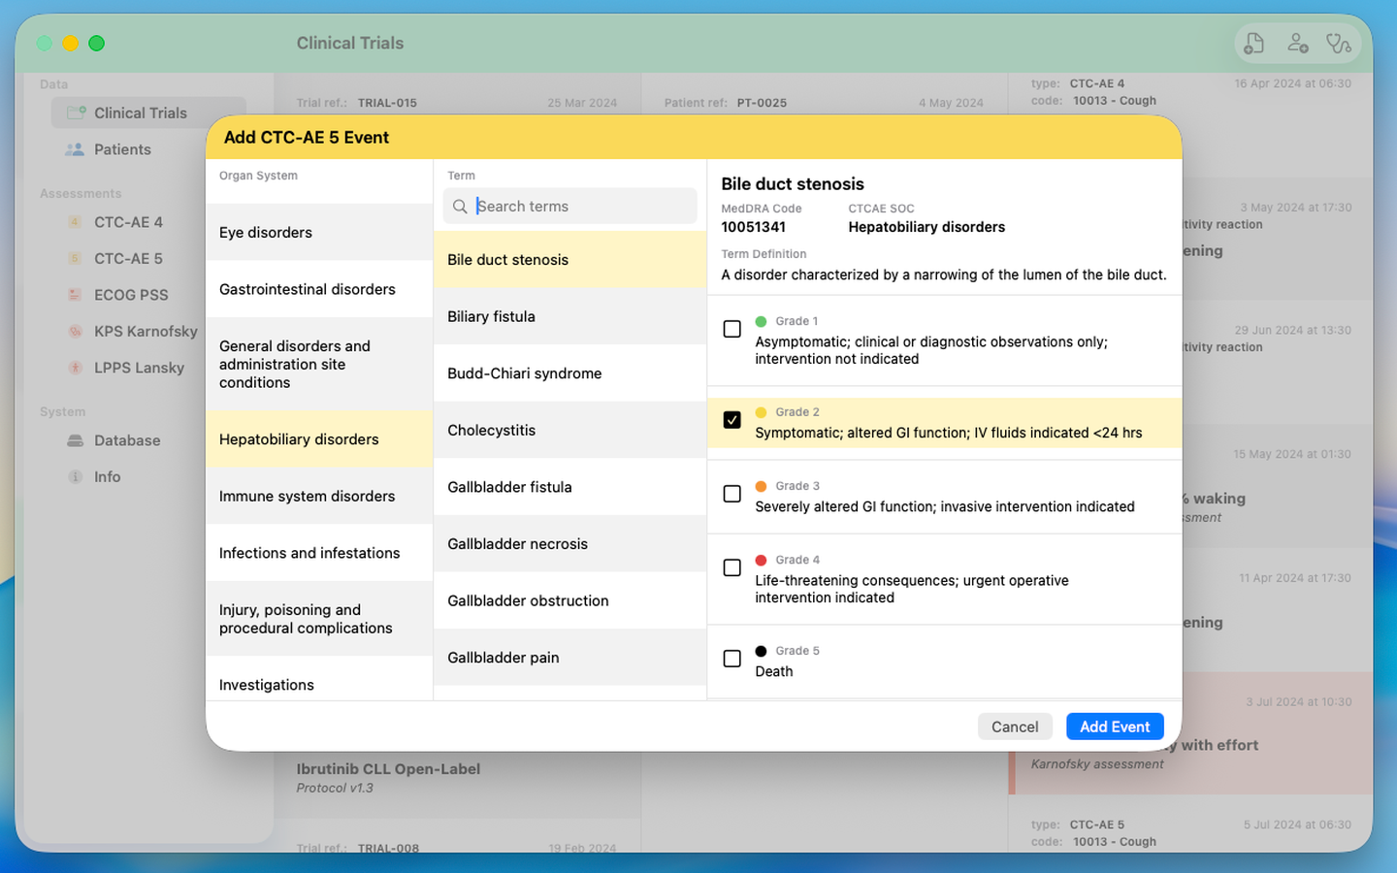This screenshot has height=873, width=1397.
Task: Select the Bile duct stenosis term
Action: tap(569, 259)
